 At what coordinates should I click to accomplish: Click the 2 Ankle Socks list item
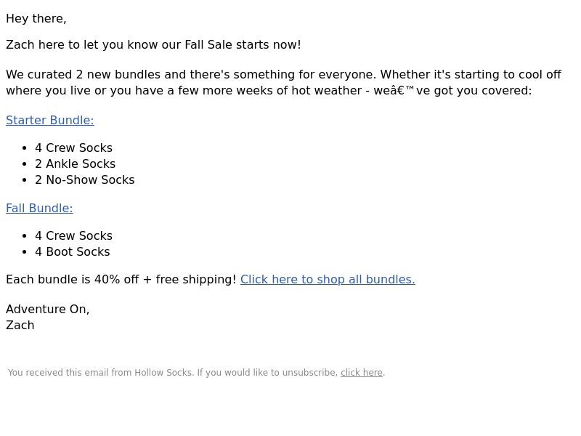coord(76,164)
